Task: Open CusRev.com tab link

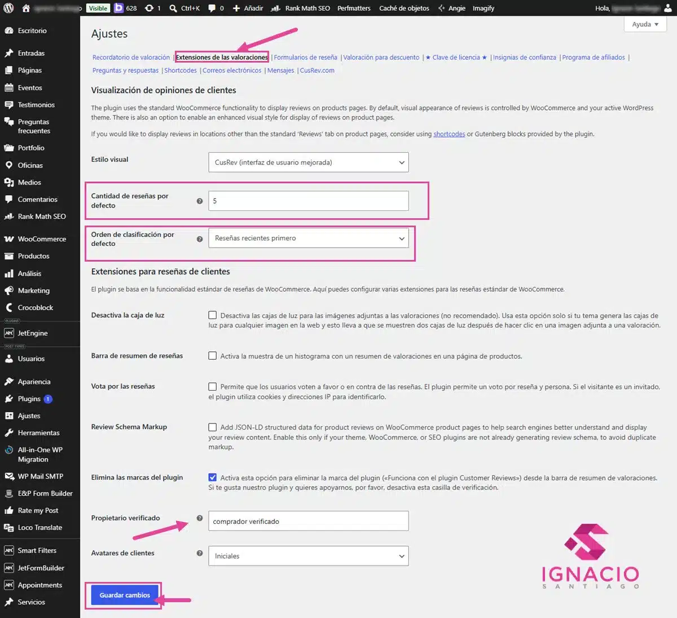Action: tap(317, 70)
